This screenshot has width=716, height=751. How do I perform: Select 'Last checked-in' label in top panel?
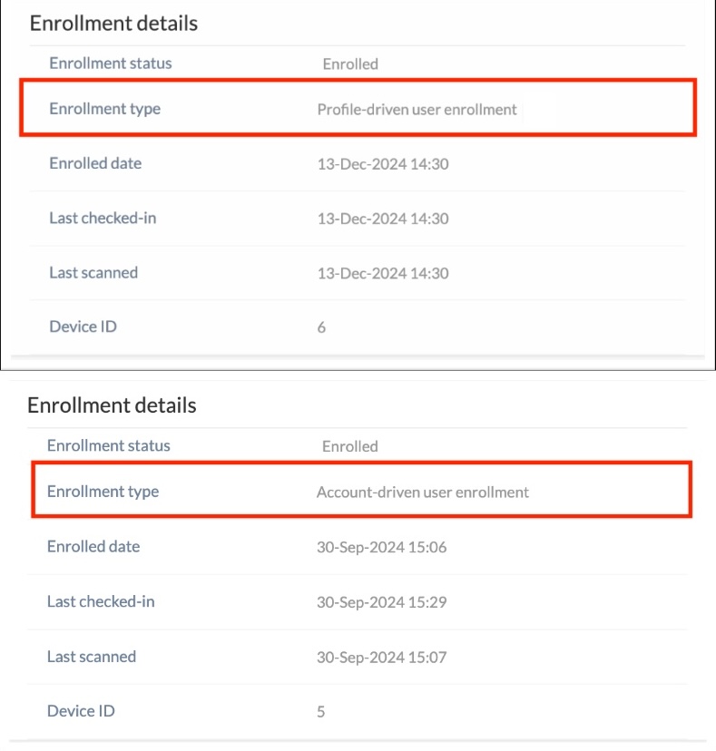click(x=103, y=218)
